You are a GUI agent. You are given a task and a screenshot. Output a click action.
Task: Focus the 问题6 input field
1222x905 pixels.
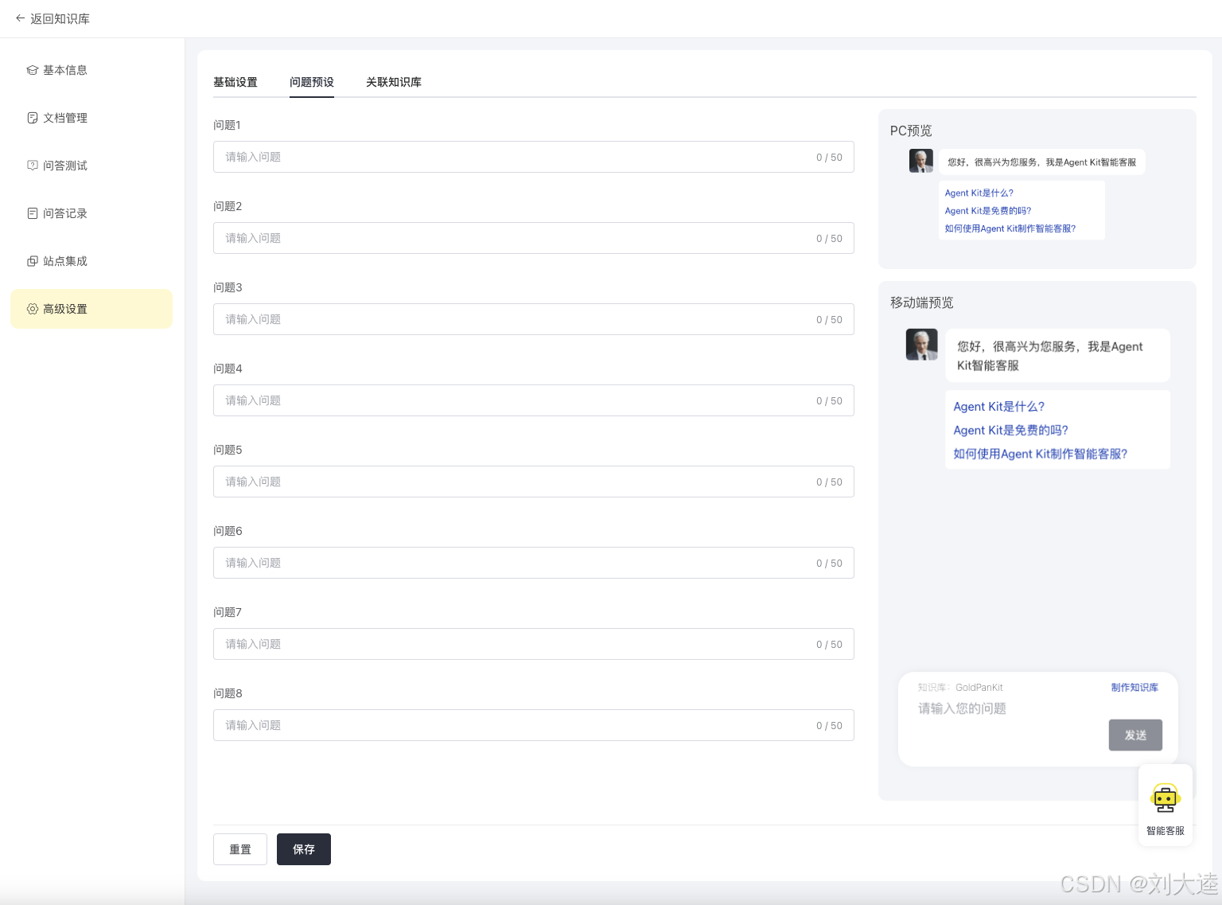coord(534,563)
